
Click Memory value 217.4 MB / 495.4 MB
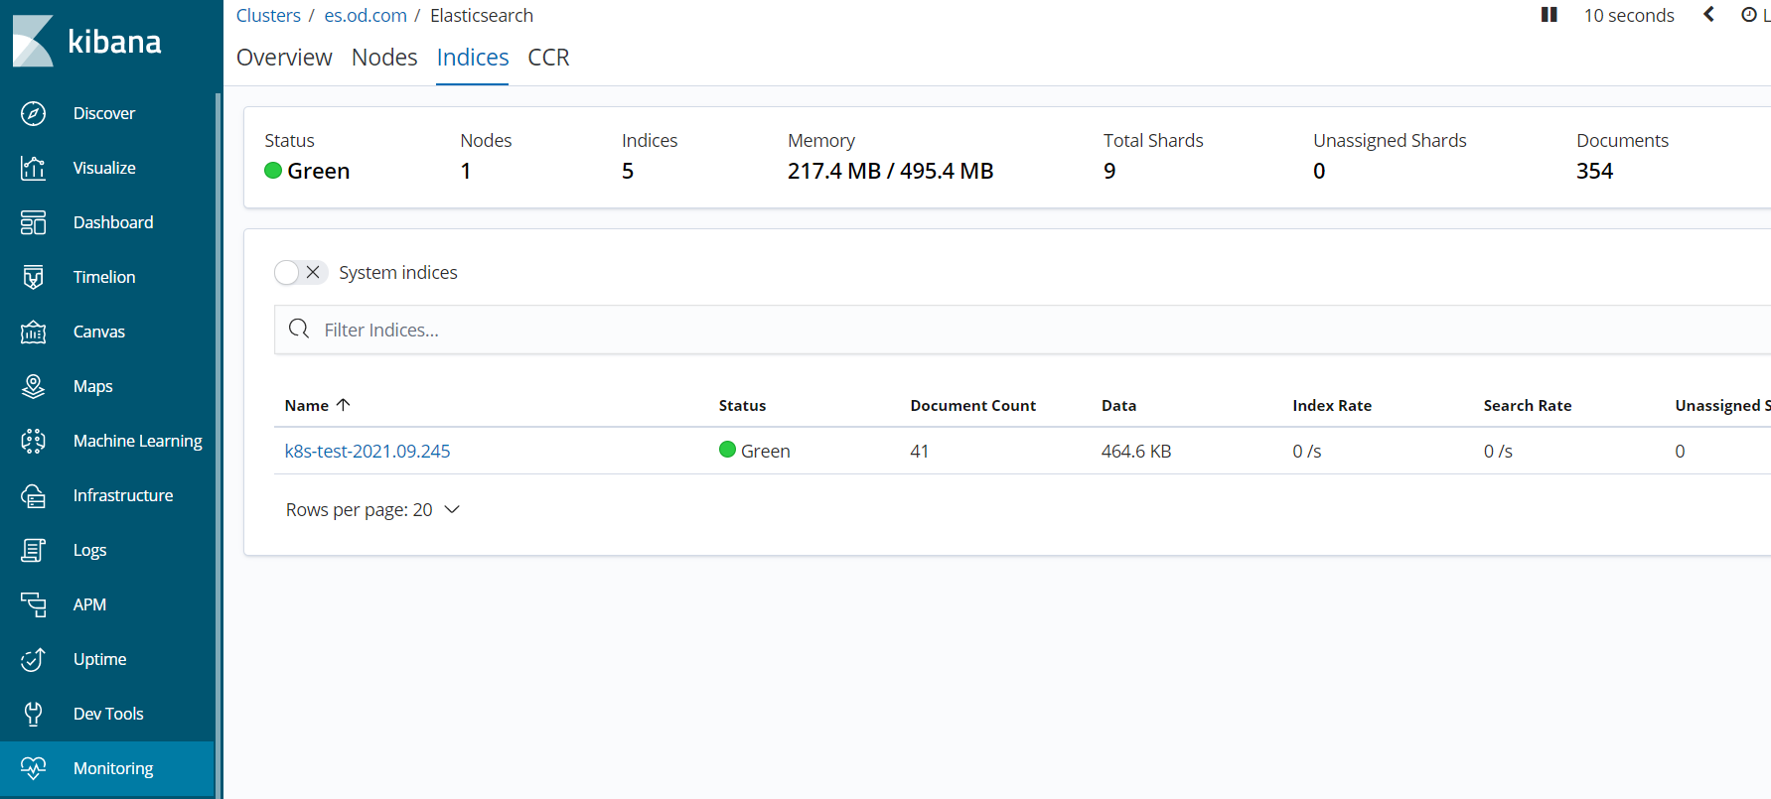[890, 171]
